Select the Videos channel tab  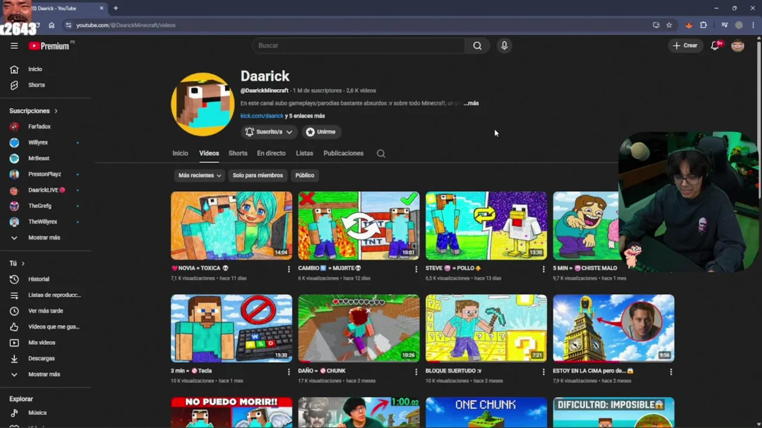click(209, 153)
